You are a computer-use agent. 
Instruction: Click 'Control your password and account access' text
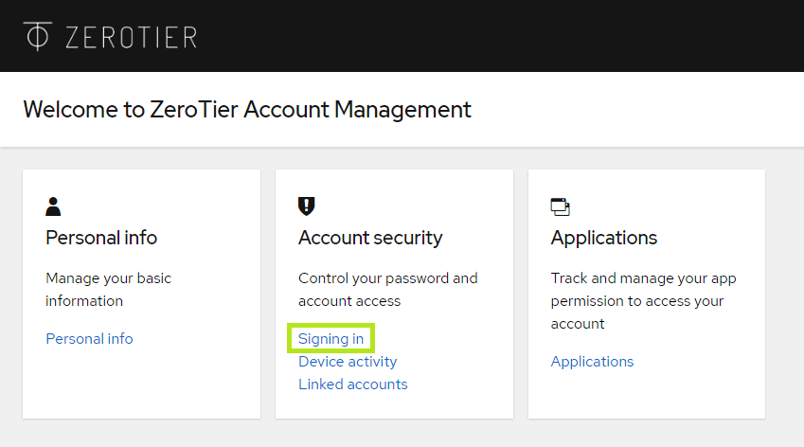click(x=387, y=290)
